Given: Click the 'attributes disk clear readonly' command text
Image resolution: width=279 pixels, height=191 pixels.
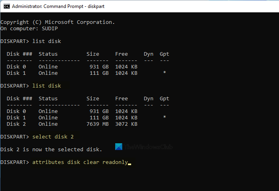Looking at the screenshot, I should point(80,162).
